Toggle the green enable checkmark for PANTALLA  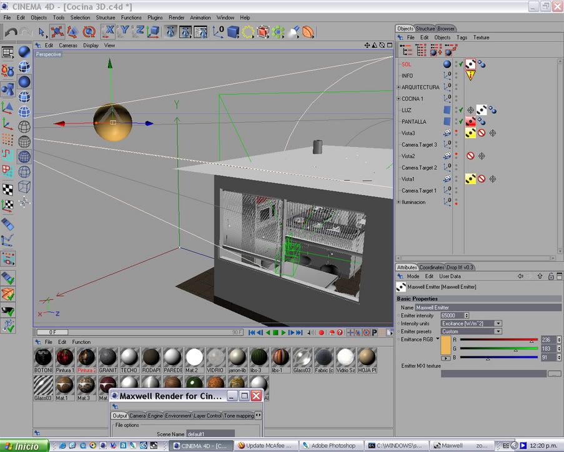pyautogui.click(x=461, y=121)
